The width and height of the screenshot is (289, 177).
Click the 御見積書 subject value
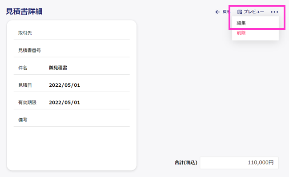coord(58,68)
